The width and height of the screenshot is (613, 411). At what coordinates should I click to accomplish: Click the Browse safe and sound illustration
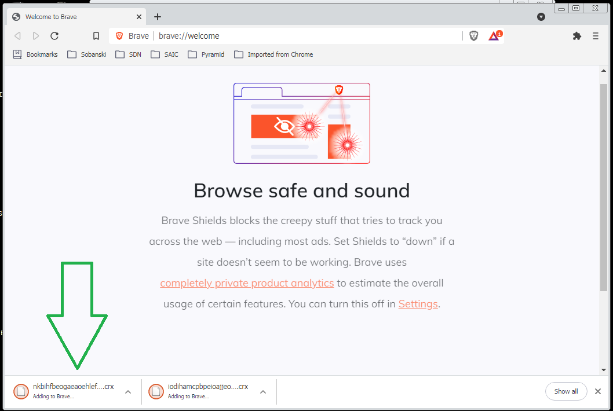(302, 123)
